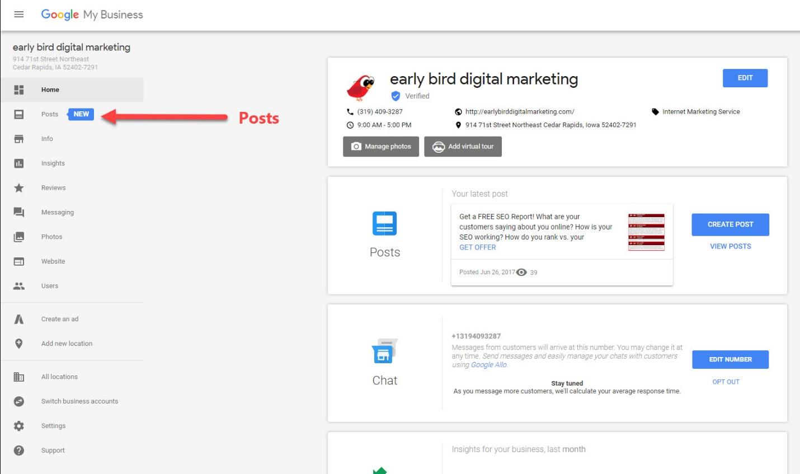Click Add virtual tour button

(x=463, y=147)
